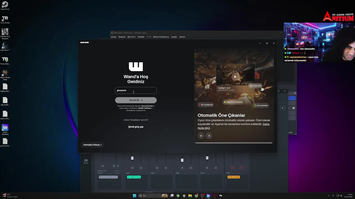Open Chrome from the taskbar
The width and height of the screenshot is (355, 199).
(x=196, y=196)
